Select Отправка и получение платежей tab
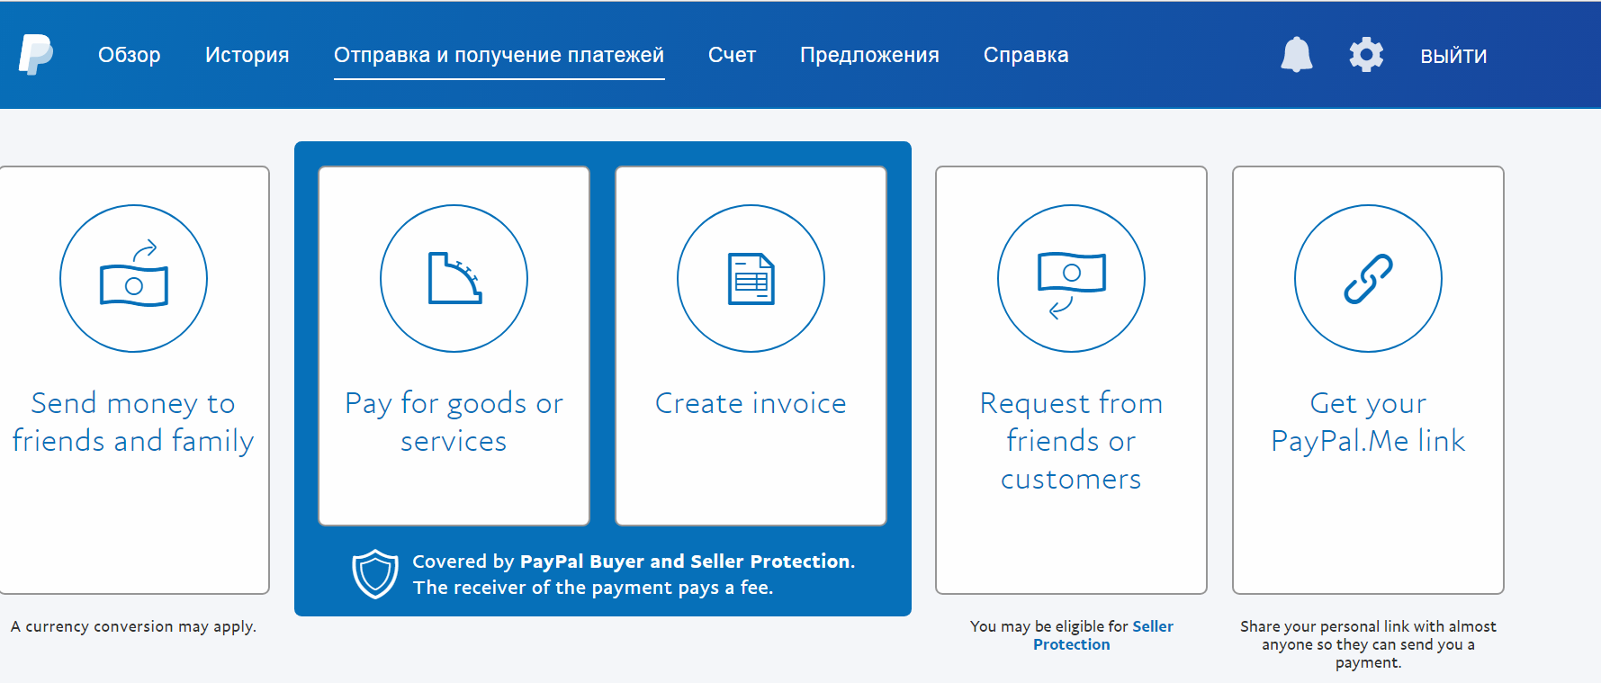The width and height of the screenshot is (1601, 683). (499, 55)
